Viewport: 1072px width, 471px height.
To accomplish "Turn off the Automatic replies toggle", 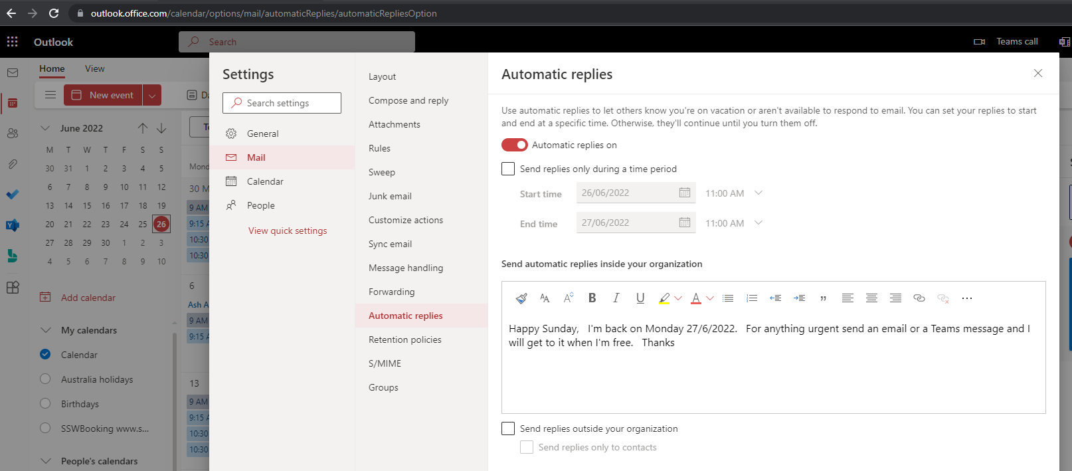I will (x=515, y=145).
